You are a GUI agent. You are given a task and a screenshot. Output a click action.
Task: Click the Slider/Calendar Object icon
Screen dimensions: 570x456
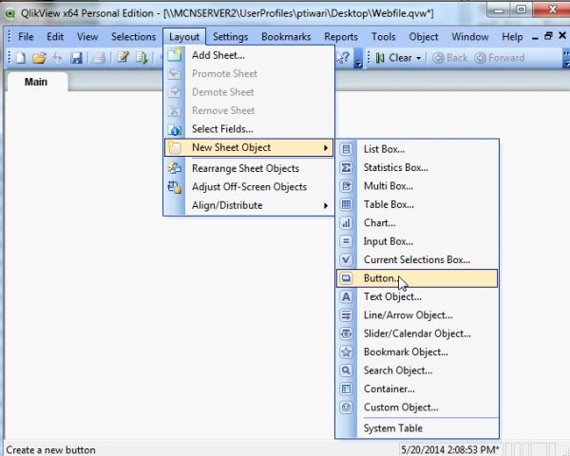pyautogui.click(x=346, y=333)
